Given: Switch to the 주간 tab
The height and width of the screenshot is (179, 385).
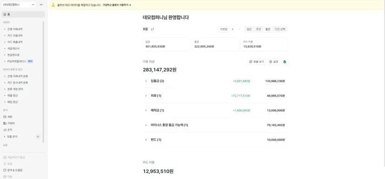Looking at the screenshot, I should tap(259, 29).
